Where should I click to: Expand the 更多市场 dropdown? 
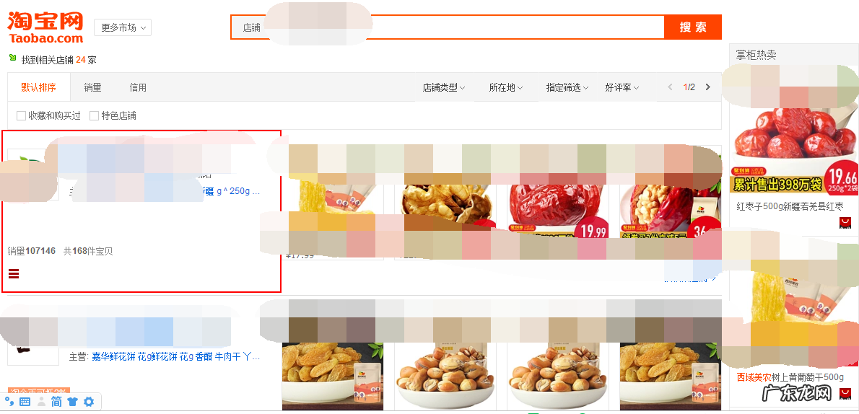coord(123,27)
